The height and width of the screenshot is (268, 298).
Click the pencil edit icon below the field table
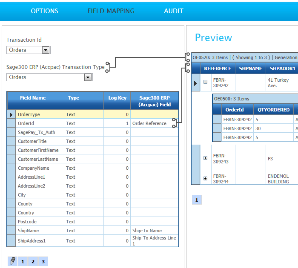(x=13, y=261)
